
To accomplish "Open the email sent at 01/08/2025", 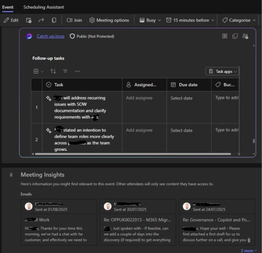I will [x=59, y=222].
